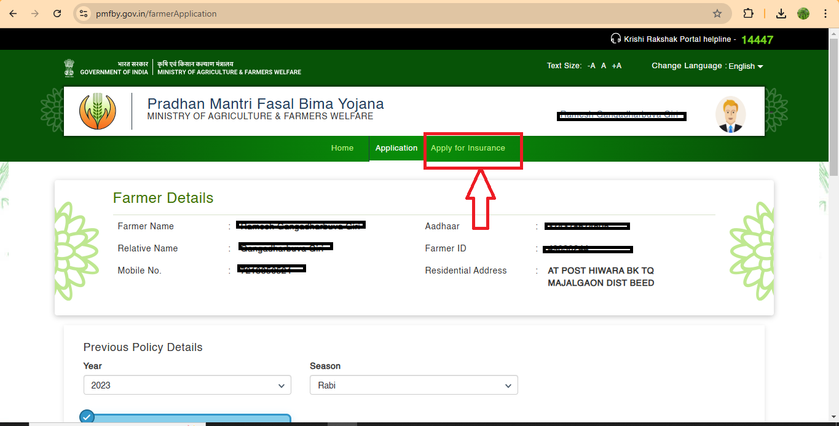Screen dimensions: 839x426
Task: Expand the Change Language English dropdown
Action: click(x=746, y=66)
